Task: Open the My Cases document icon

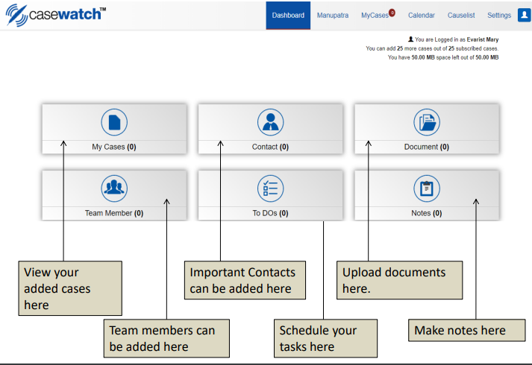Action: click(114, 122)
